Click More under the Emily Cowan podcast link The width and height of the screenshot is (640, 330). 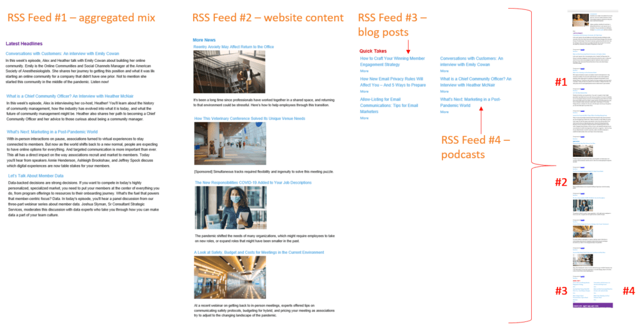tap(444, 71)
